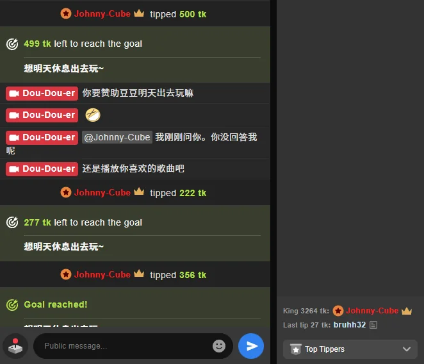Click the blue send message button

click(x=251, y=346)
